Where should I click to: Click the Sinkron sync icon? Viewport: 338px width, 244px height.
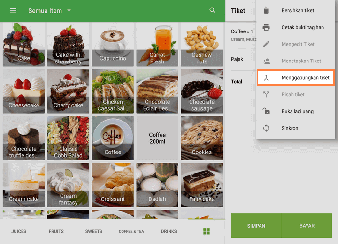coord(266,128)
